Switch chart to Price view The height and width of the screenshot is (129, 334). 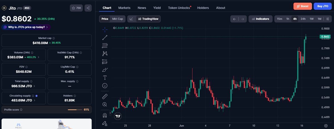[x=105, y=19]
